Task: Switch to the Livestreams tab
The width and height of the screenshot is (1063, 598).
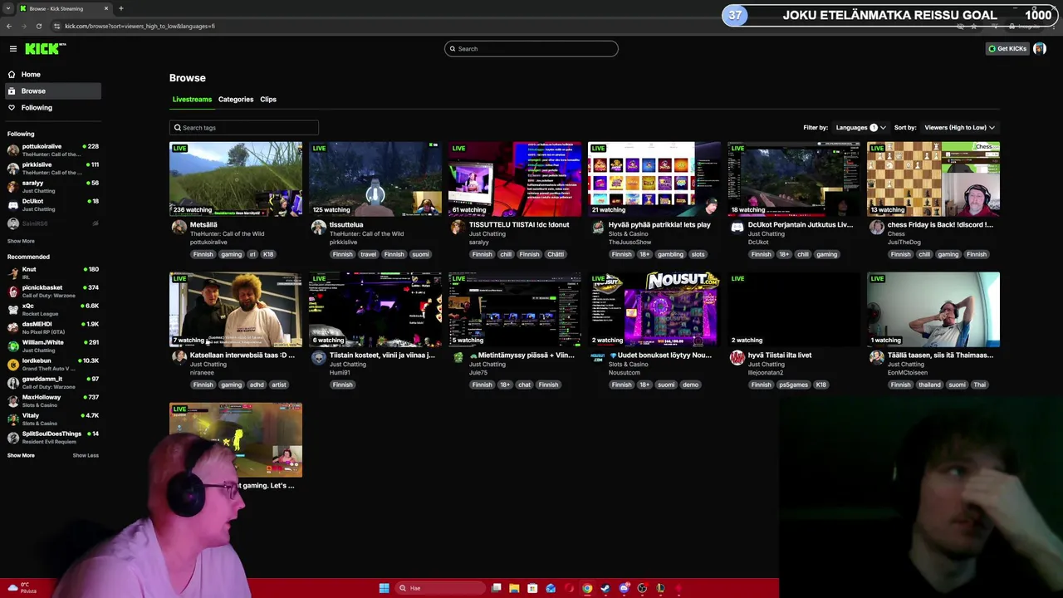Action: click(x=192, y=100)
